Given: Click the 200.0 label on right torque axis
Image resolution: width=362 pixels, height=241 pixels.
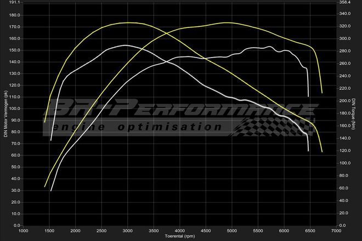Looking at the screenshot, I should pos(345,101).
